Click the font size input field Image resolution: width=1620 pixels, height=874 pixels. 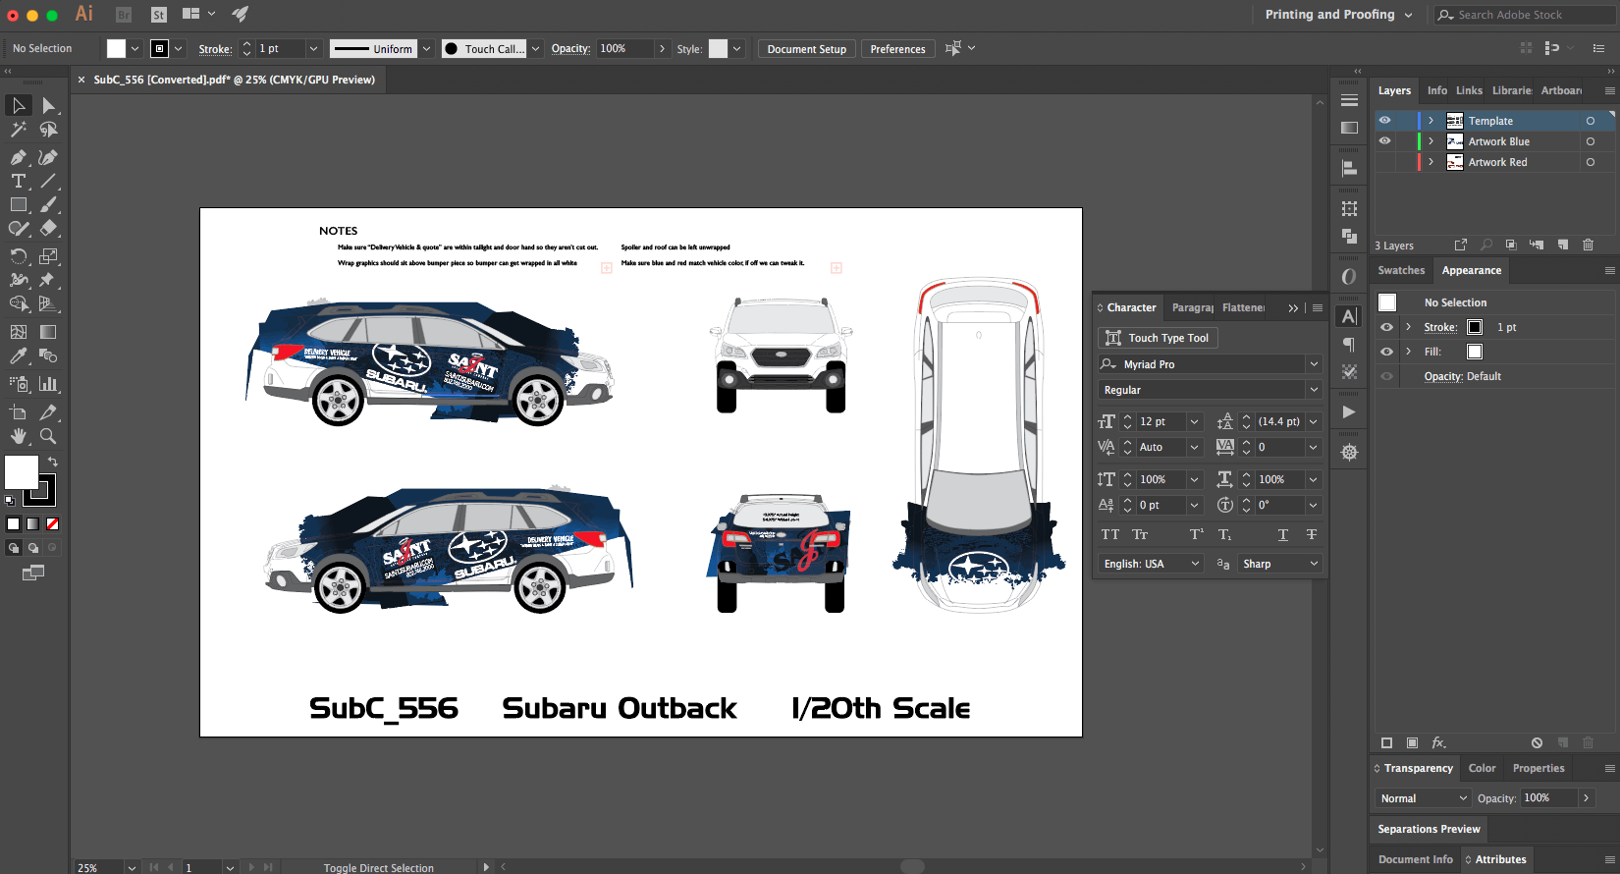1161,421
